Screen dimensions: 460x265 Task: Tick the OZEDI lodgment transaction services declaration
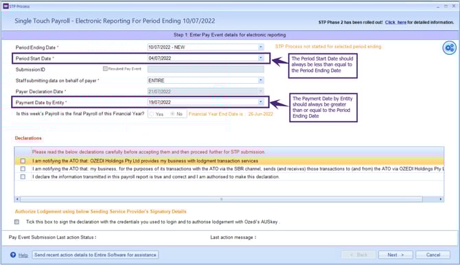coord(23,161)
